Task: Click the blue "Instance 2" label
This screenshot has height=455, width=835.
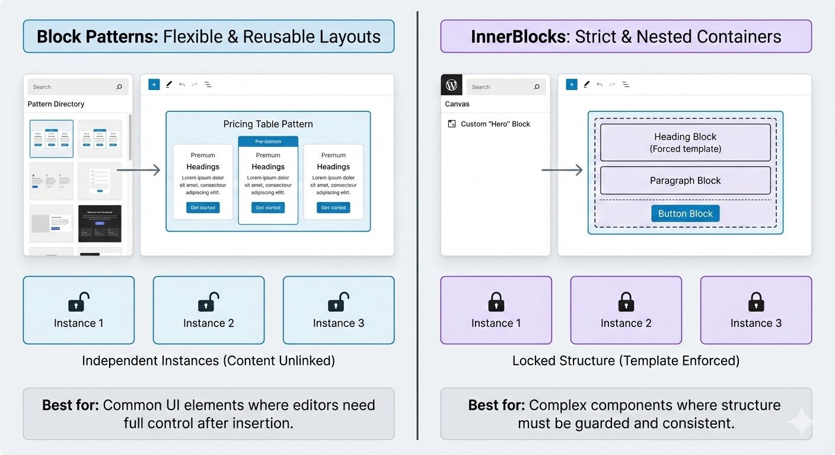Action: coord(209,323)
